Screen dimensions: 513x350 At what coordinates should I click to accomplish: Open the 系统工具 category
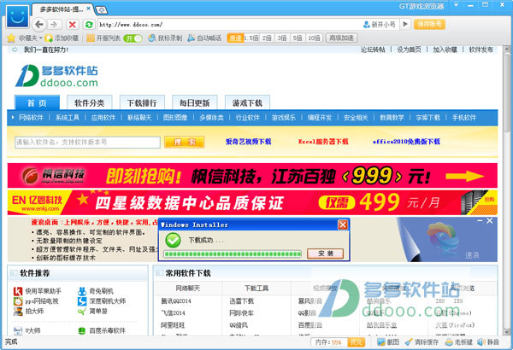pos(67,118)
